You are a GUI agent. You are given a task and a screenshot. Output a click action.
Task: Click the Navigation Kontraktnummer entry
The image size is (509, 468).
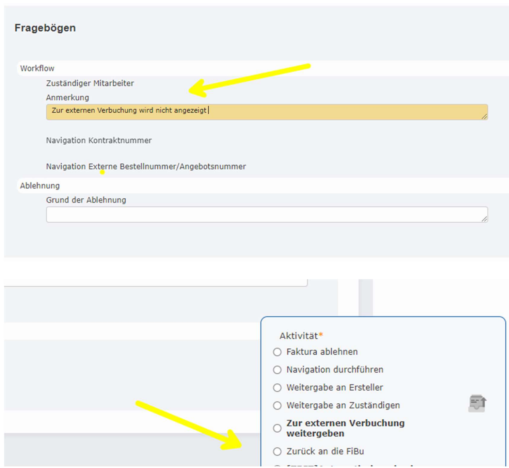(99, 141)
